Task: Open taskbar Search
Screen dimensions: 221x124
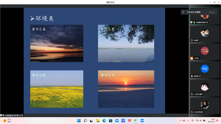Action: 85,120
